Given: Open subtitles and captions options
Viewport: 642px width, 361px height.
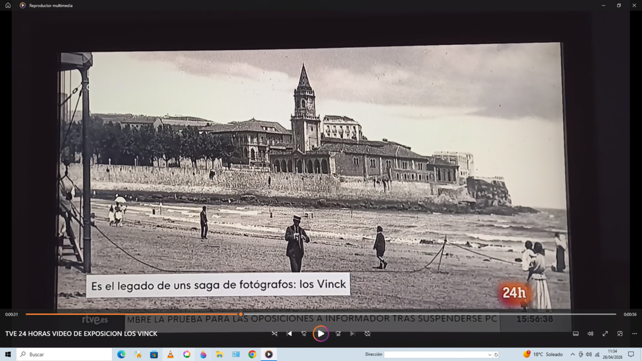Looking at the screenshot, I should point(576,334).
